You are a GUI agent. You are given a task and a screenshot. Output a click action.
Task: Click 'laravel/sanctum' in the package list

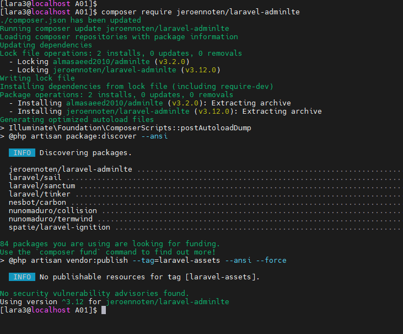(x=42, y=186)
